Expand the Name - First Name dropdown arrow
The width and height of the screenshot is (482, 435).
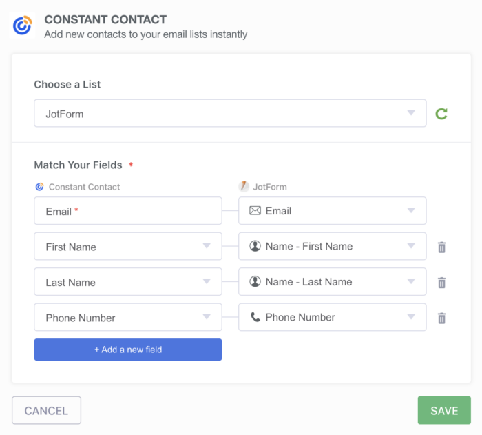(411, 246)
